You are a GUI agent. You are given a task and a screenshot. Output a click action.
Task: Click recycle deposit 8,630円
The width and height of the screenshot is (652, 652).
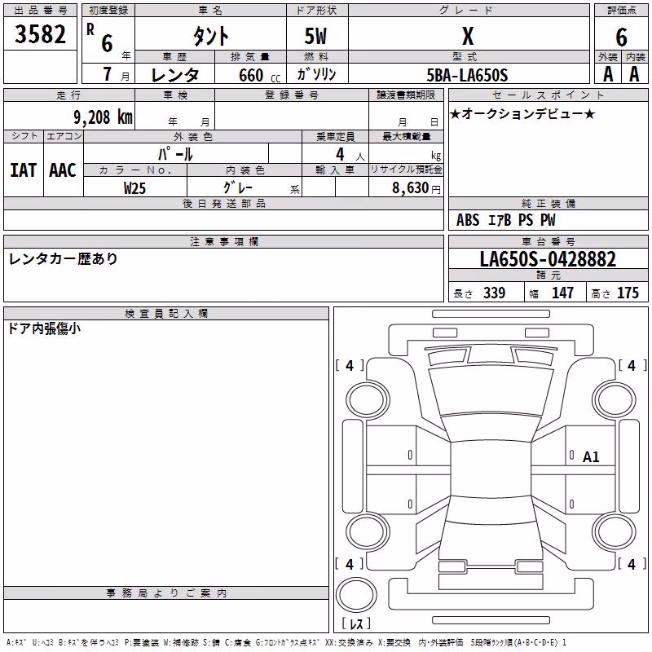416,188
